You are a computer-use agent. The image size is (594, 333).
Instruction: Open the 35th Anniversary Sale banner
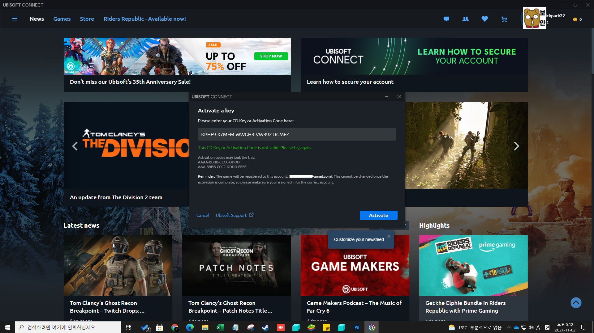click(x=177, y=65)
